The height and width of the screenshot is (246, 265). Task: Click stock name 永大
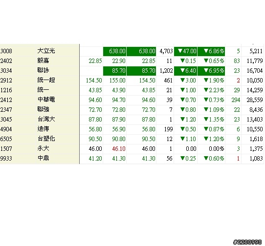[x=43, y=149]
